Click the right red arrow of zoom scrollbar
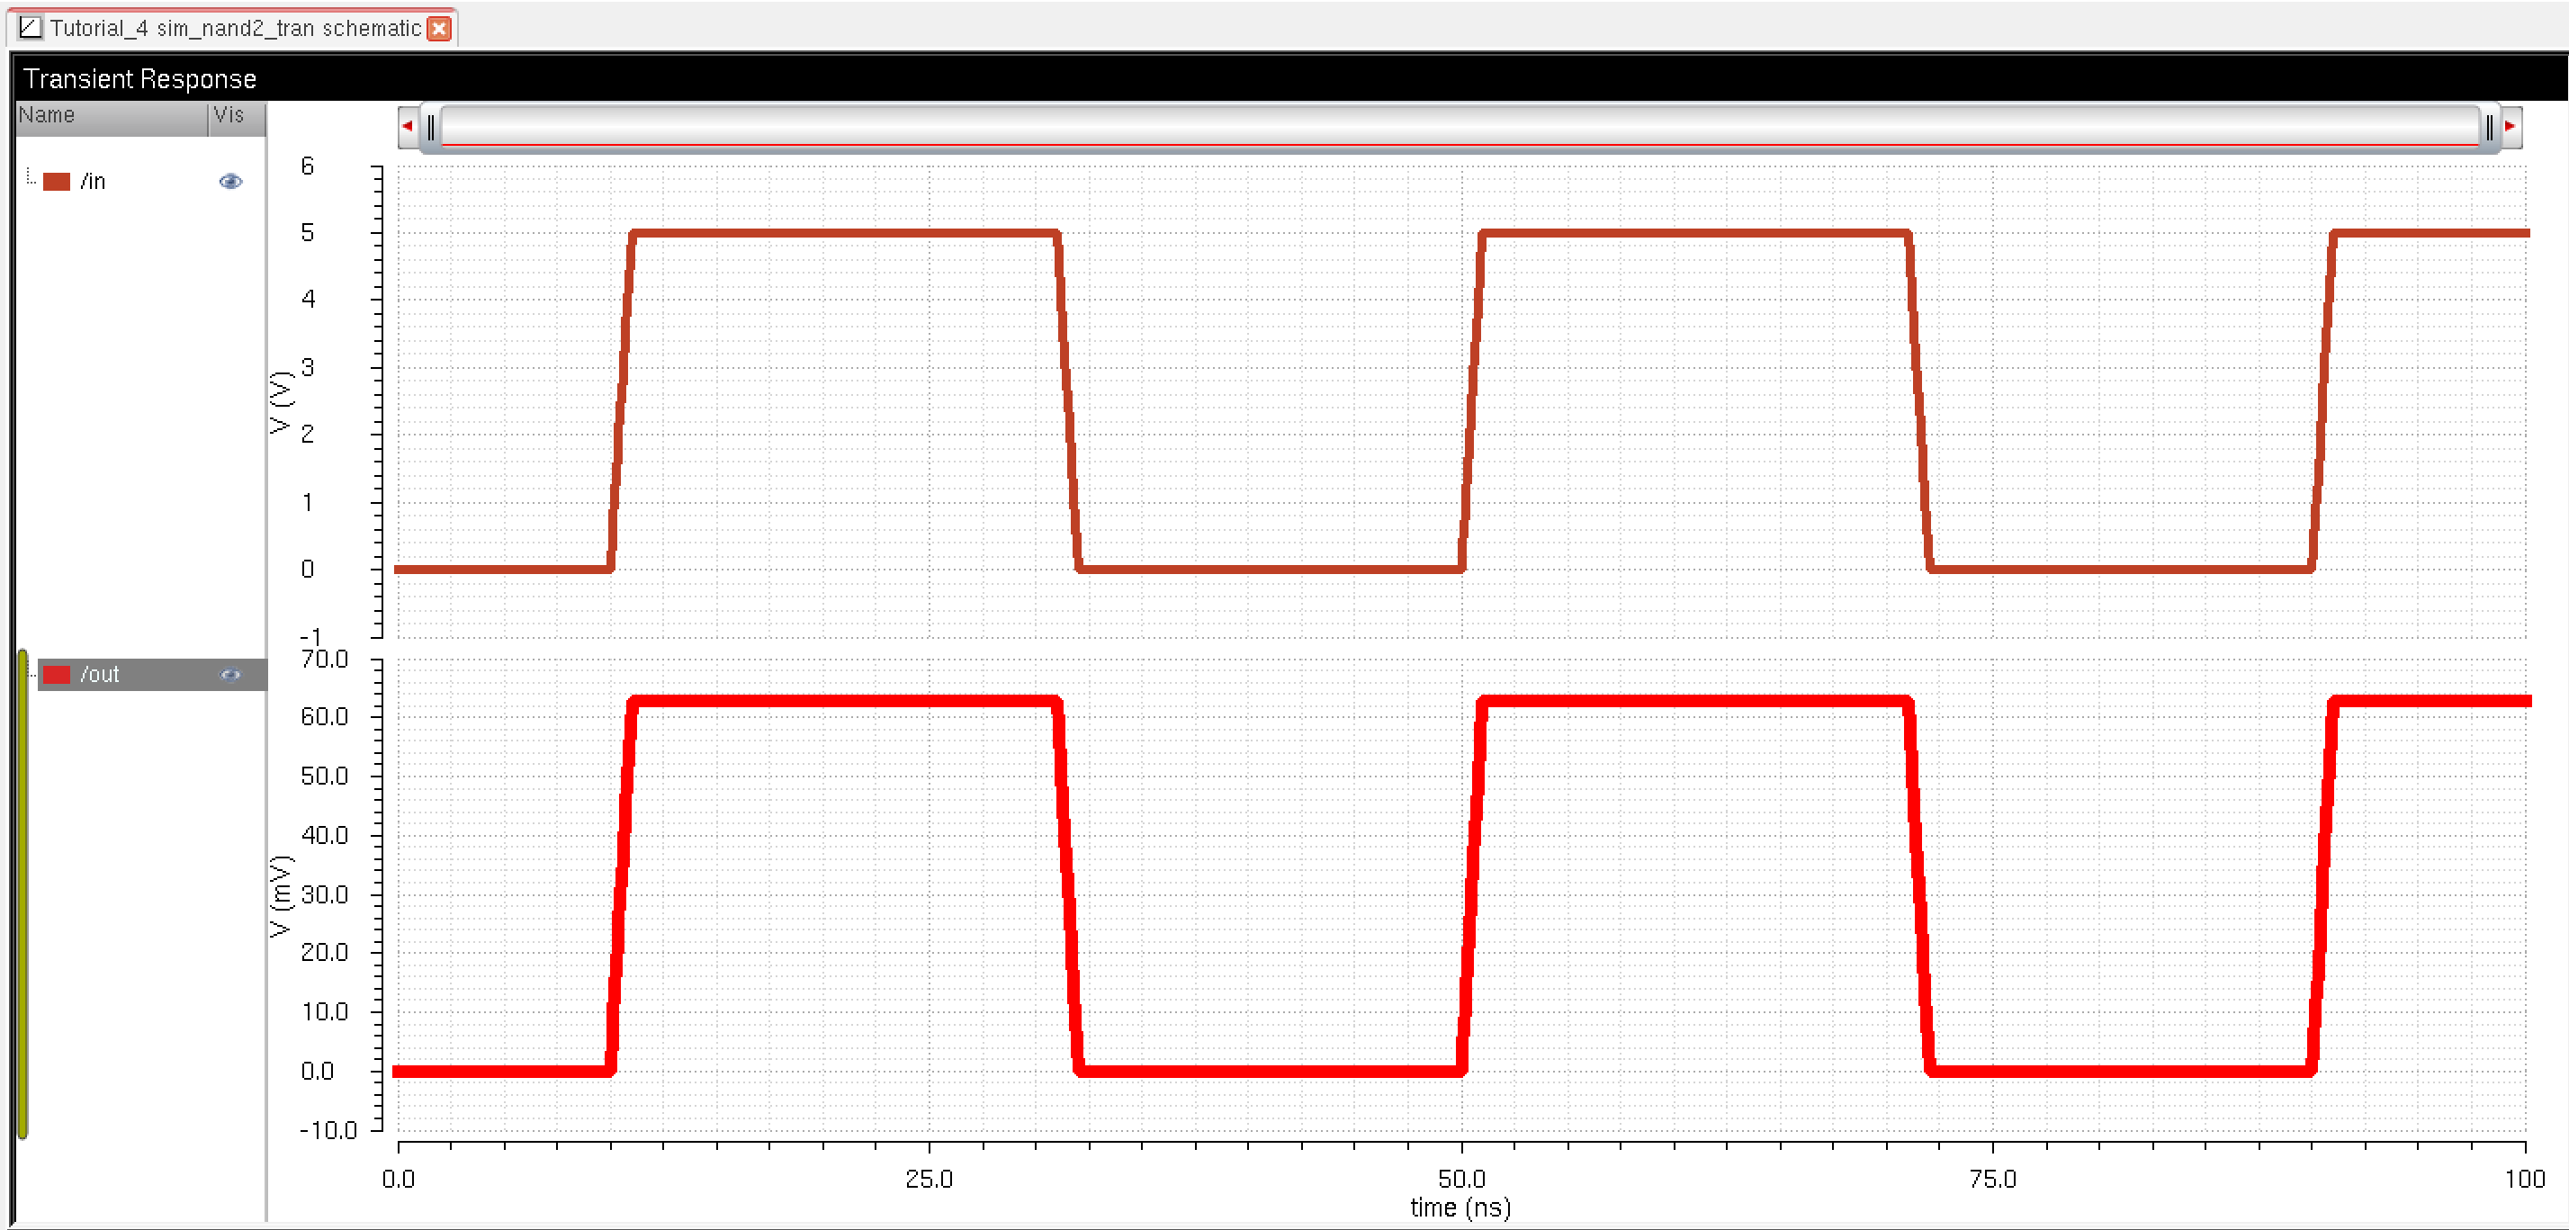 click(x=2511, y=127)
